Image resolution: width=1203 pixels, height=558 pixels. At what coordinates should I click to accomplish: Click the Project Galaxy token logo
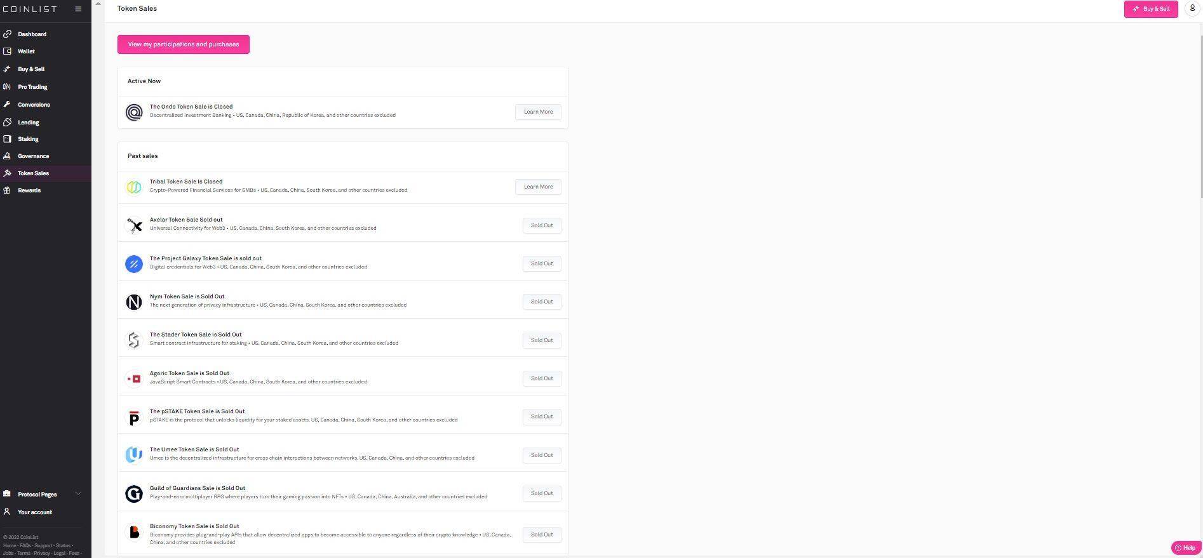[134, 263]
